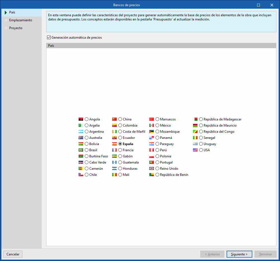Click the green arrow beside País
This screenshot has width=280, height=261.
pos(6,12)
